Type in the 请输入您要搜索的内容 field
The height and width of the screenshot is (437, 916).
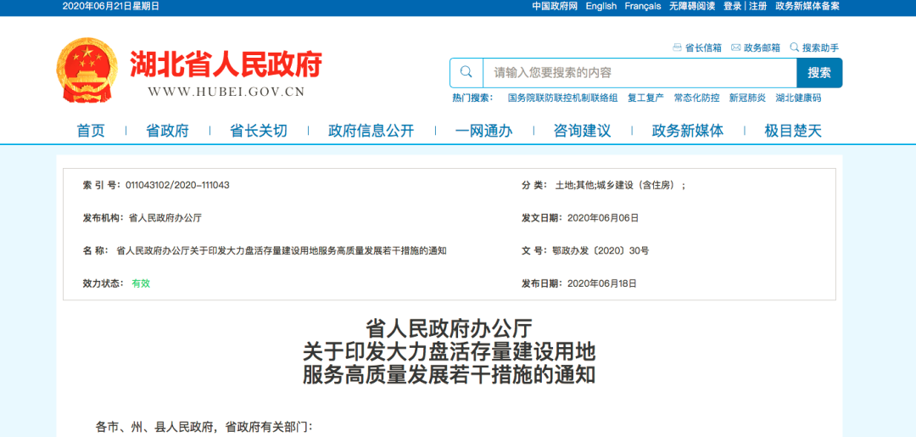(x=639, y=73)
